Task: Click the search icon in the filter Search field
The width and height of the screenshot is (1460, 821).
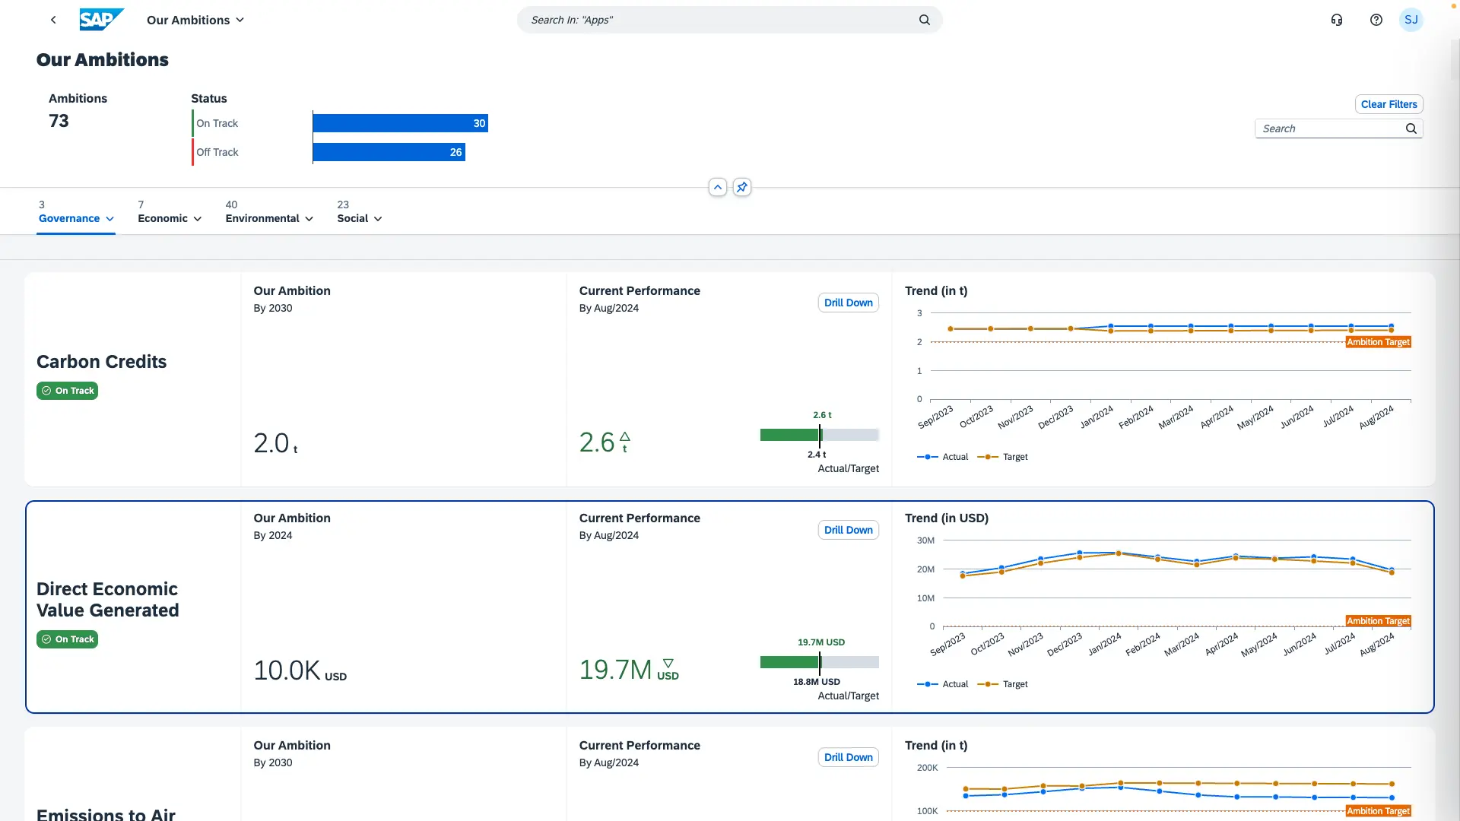Action: (1411, 128)
